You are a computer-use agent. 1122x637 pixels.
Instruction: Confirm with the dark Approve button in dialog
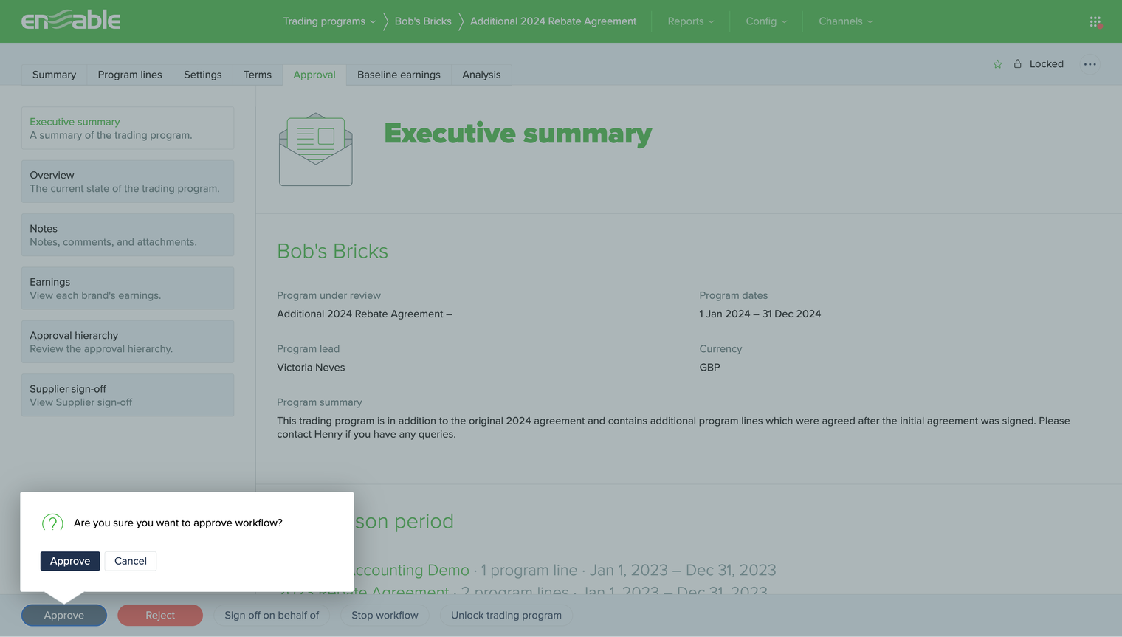[70, 561]
